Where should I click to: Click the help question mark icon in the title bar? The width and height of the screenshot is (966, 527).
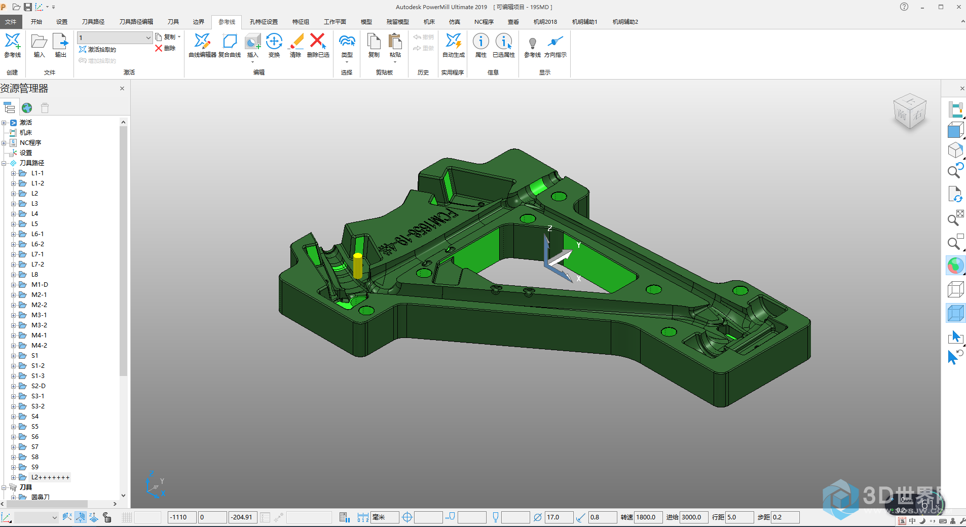tap(904, 7)
